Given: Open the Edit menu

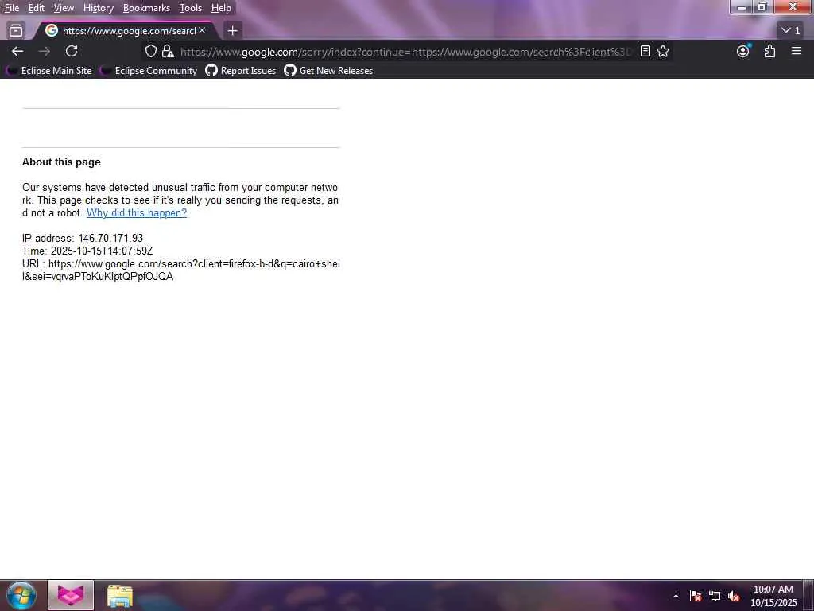Looking at the screenshot, I should coord(36,8).
